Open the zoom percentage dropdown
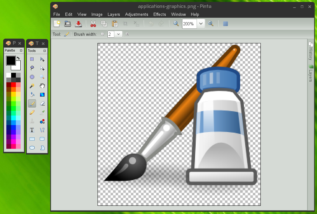317x214 pixels. [201, 24]
